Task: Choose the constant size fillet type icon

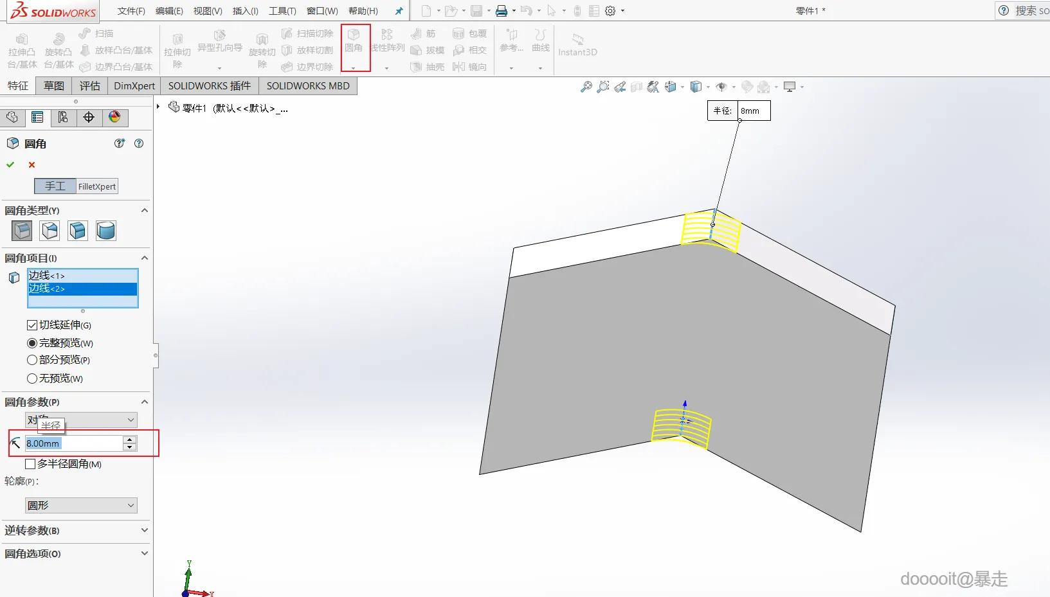Action: click(22, 231)
